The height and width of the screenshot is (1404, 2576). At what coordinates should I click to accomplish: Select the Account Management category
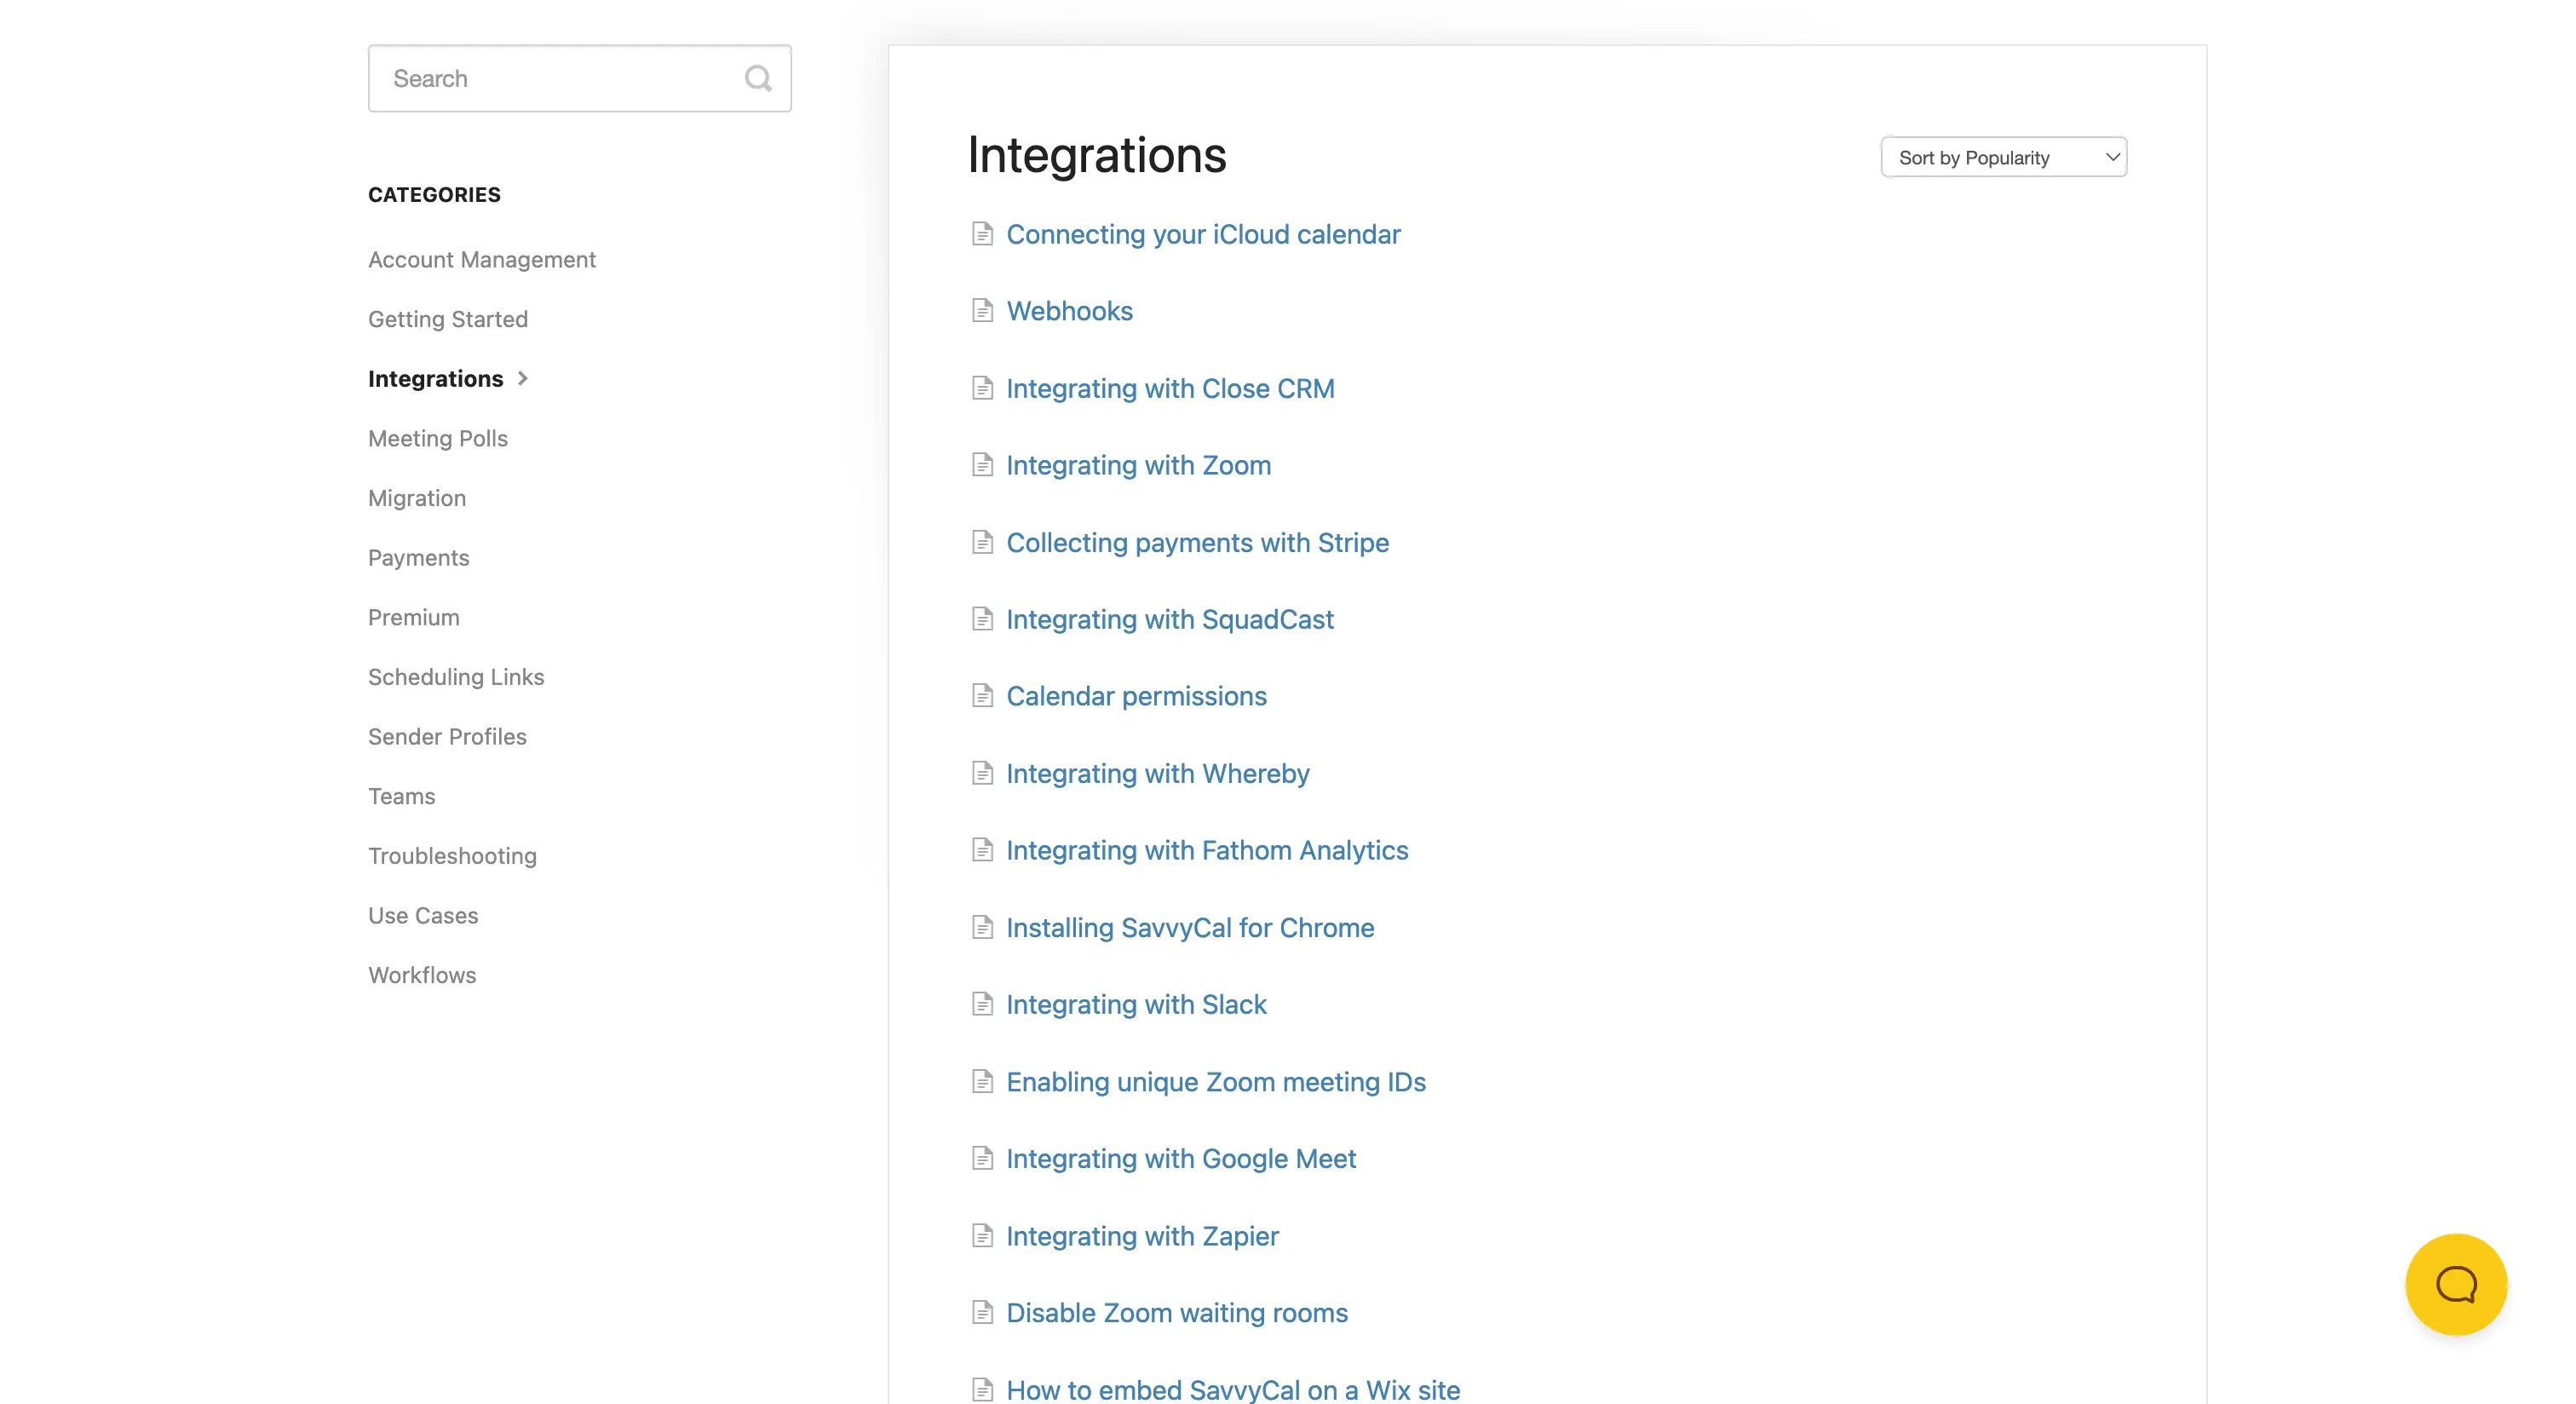coord(481,260)
